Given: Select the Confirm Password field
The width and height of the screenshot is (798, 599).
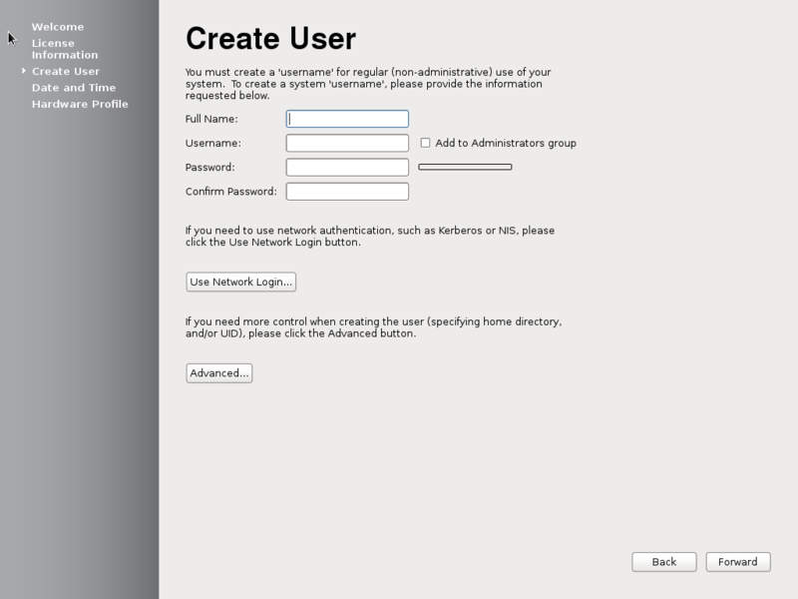Looking at the screenshot, I should [x=347, y=192].
